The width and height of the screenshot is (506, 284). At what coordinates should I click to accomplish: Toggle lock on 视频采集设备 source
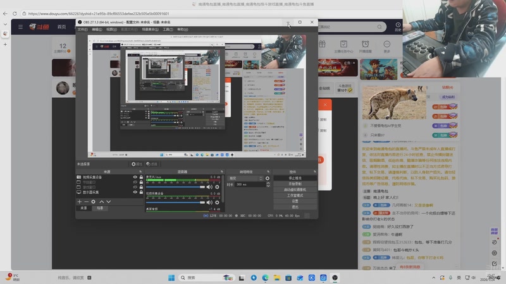point(141,177)
